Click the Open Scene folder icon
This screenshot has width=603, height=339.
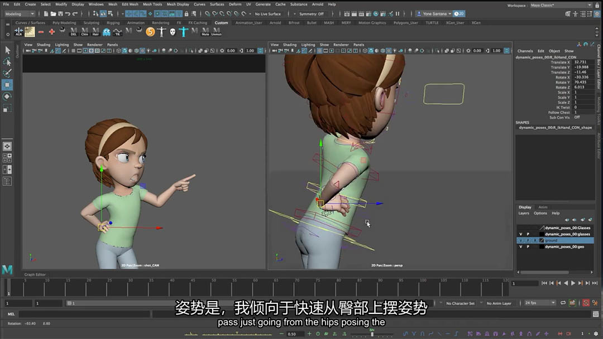pos(53,14)
